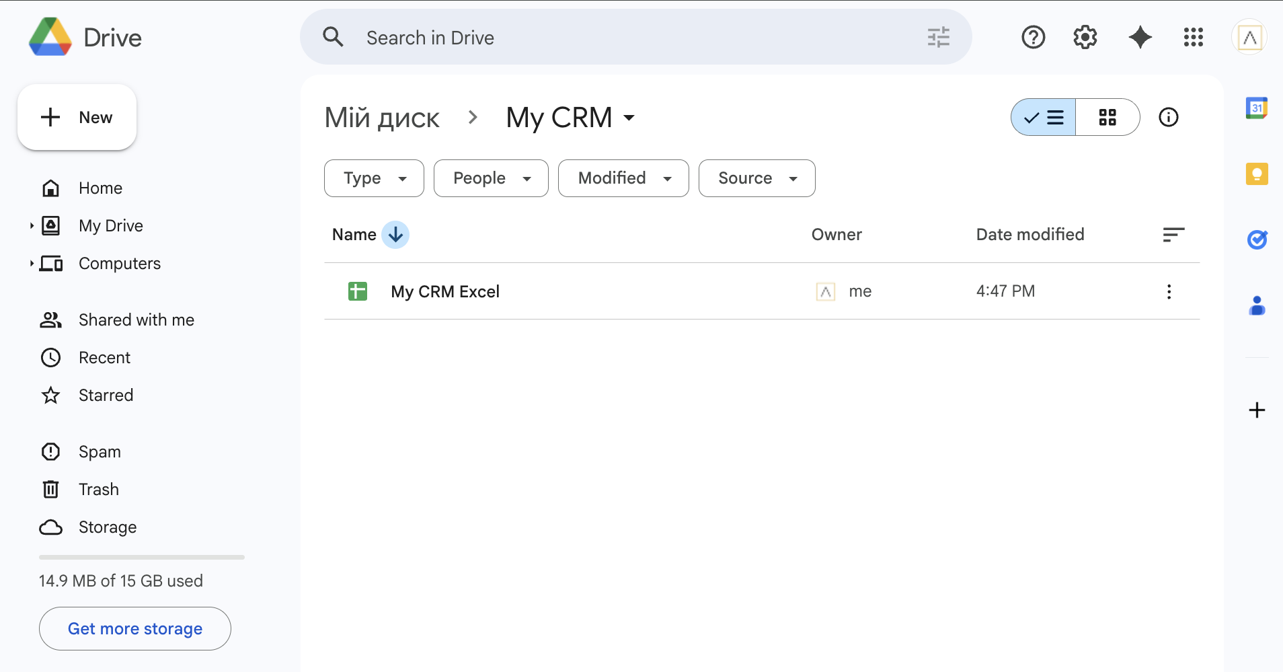
Task: Expand the My Drive tree arrow
Action: coord(32,225)
